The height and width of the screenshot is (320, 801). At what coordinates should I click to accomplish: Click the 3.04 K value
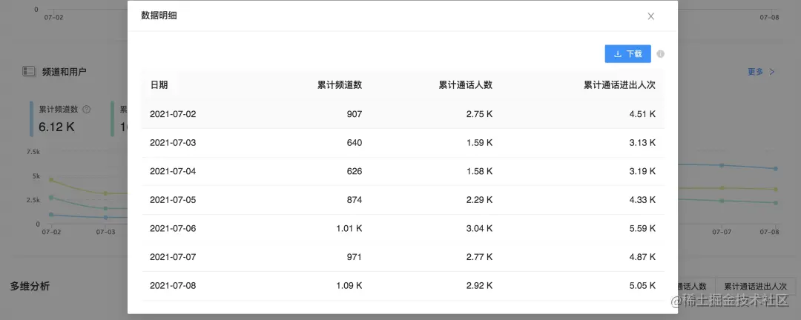[x=479, y=229]
